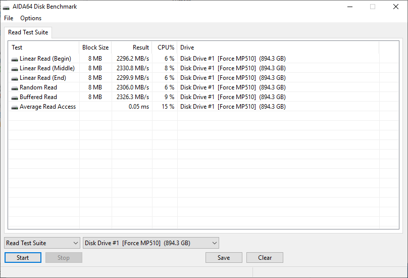Click the 2299.9 MB/s result value
408x278 pixels.
[x=133, y=78]
